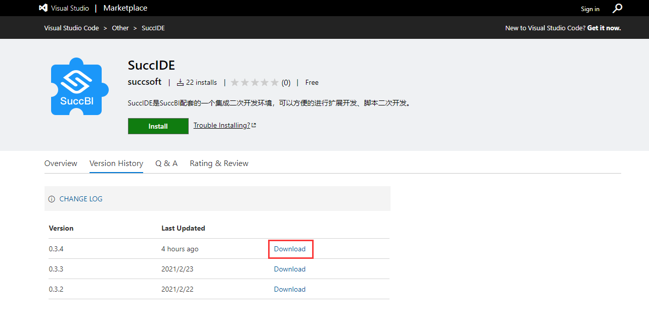
Task: Download version 0.3.4
Action: (x=290, y=249)
